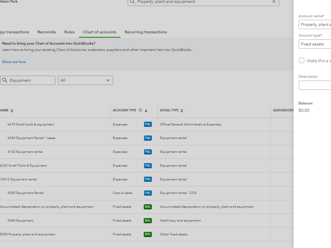Toggle the 'Make this a s...' checkbox
Screen dimensions: 331x248
tap(302, 61)
